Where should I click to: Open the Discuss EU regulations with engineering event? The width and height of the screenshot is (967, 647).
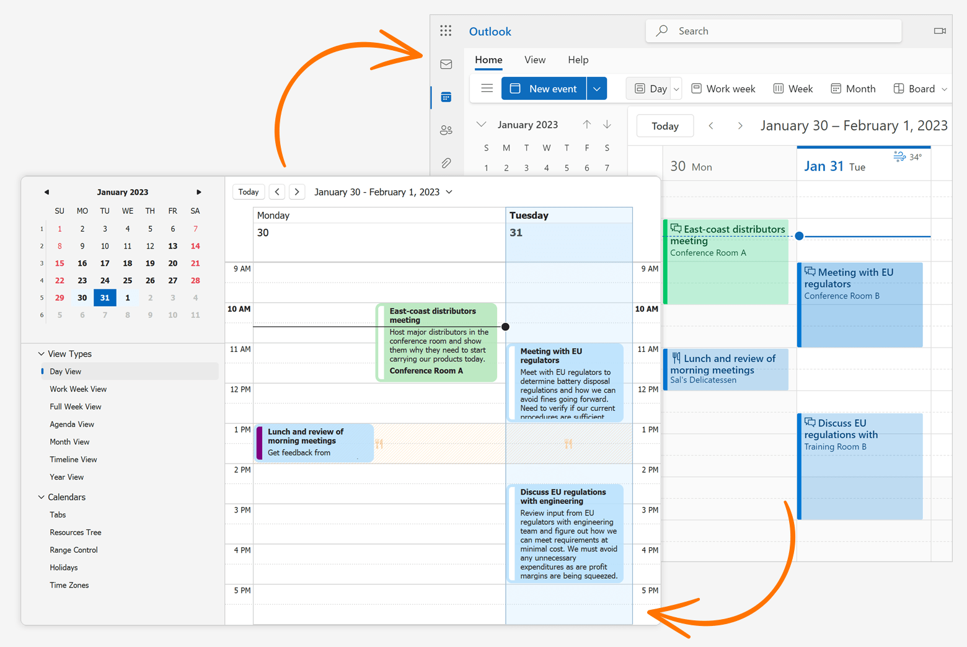[x=566, y=533]
